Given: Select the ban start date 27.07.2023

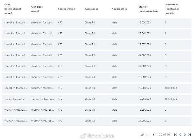Looking at the screenshot, I should (x=145, y=44).
